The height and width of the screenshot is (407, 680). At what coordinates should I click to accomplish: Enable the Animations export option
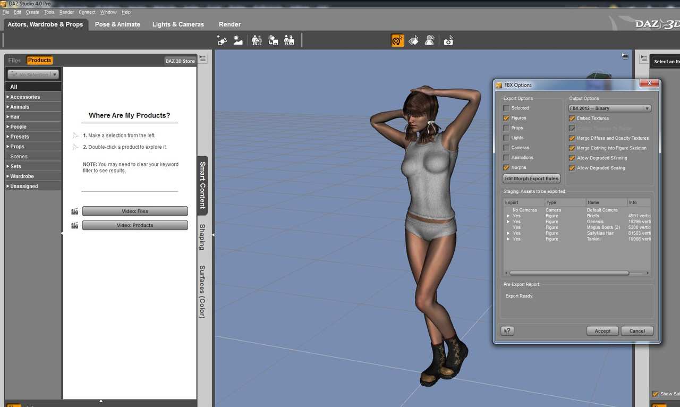(x=506, y=157)
